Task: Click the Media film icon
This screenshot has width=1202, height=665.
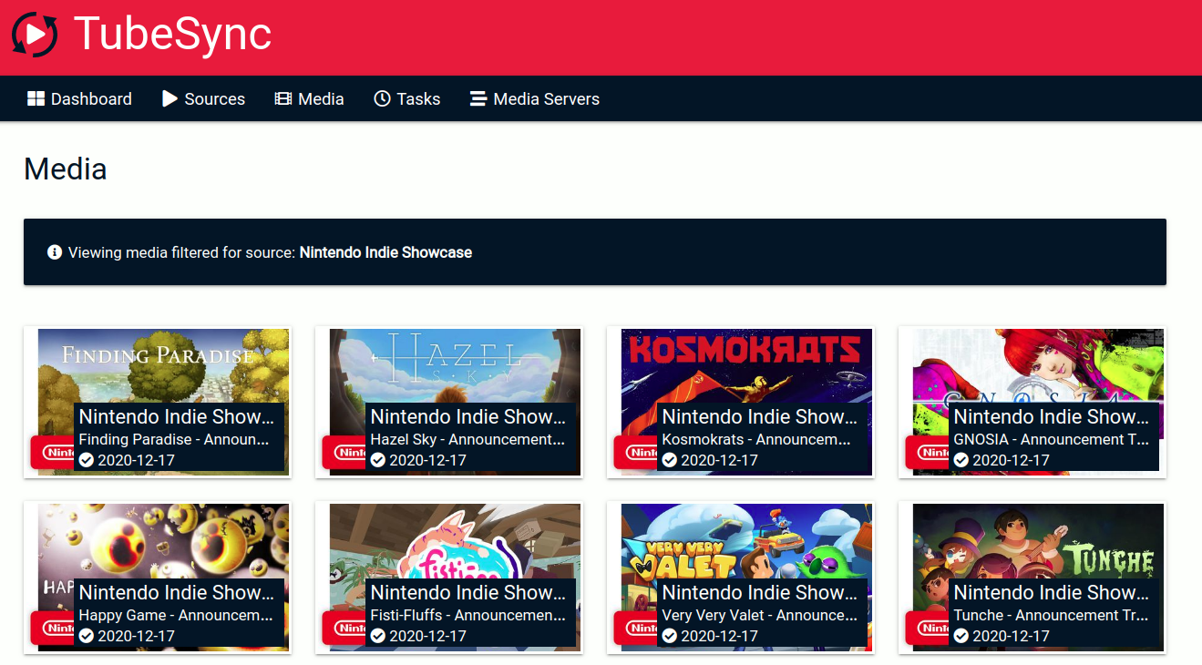Action: click(x=283, y=98)
